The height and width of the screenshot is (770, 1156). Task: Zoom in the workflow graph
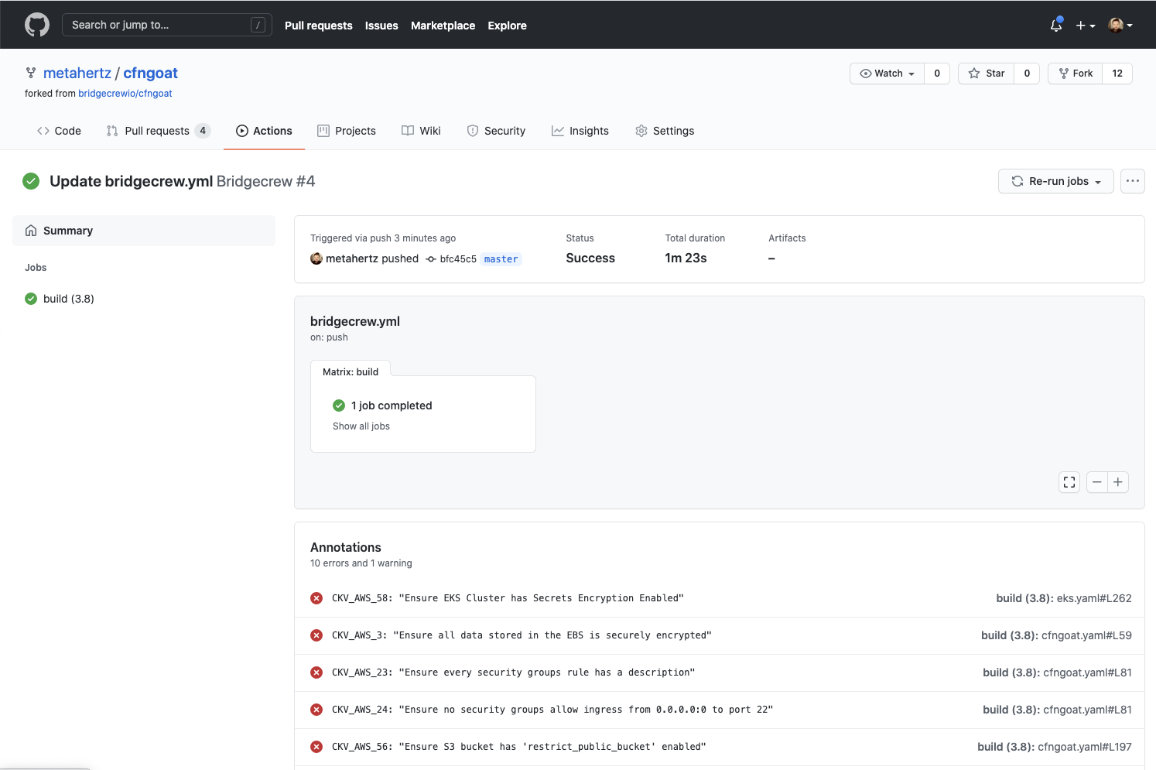click(x=1118, y=482)
